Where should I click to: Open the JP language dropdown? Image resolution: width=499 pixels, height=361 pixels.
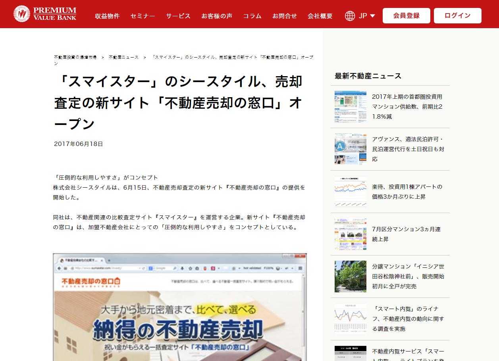click(x=367, y=16)
